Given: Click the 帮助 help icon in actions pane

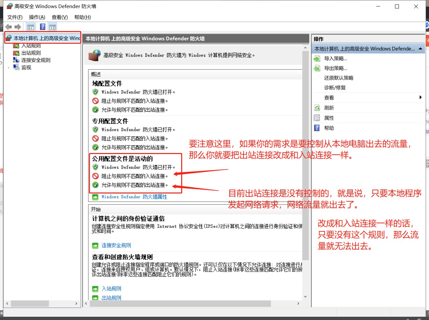Looking at the screenshot, I should coord(317,128).
